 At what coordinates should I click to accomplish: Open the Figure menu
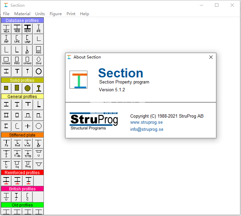(x=56, y=14)
